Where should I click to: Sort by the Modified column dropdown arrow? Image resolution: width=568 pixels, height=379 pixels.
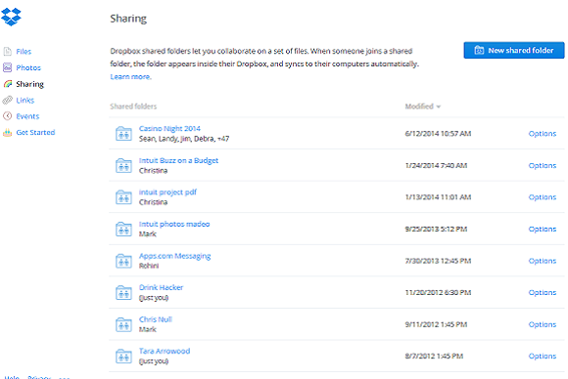point(439,106)
